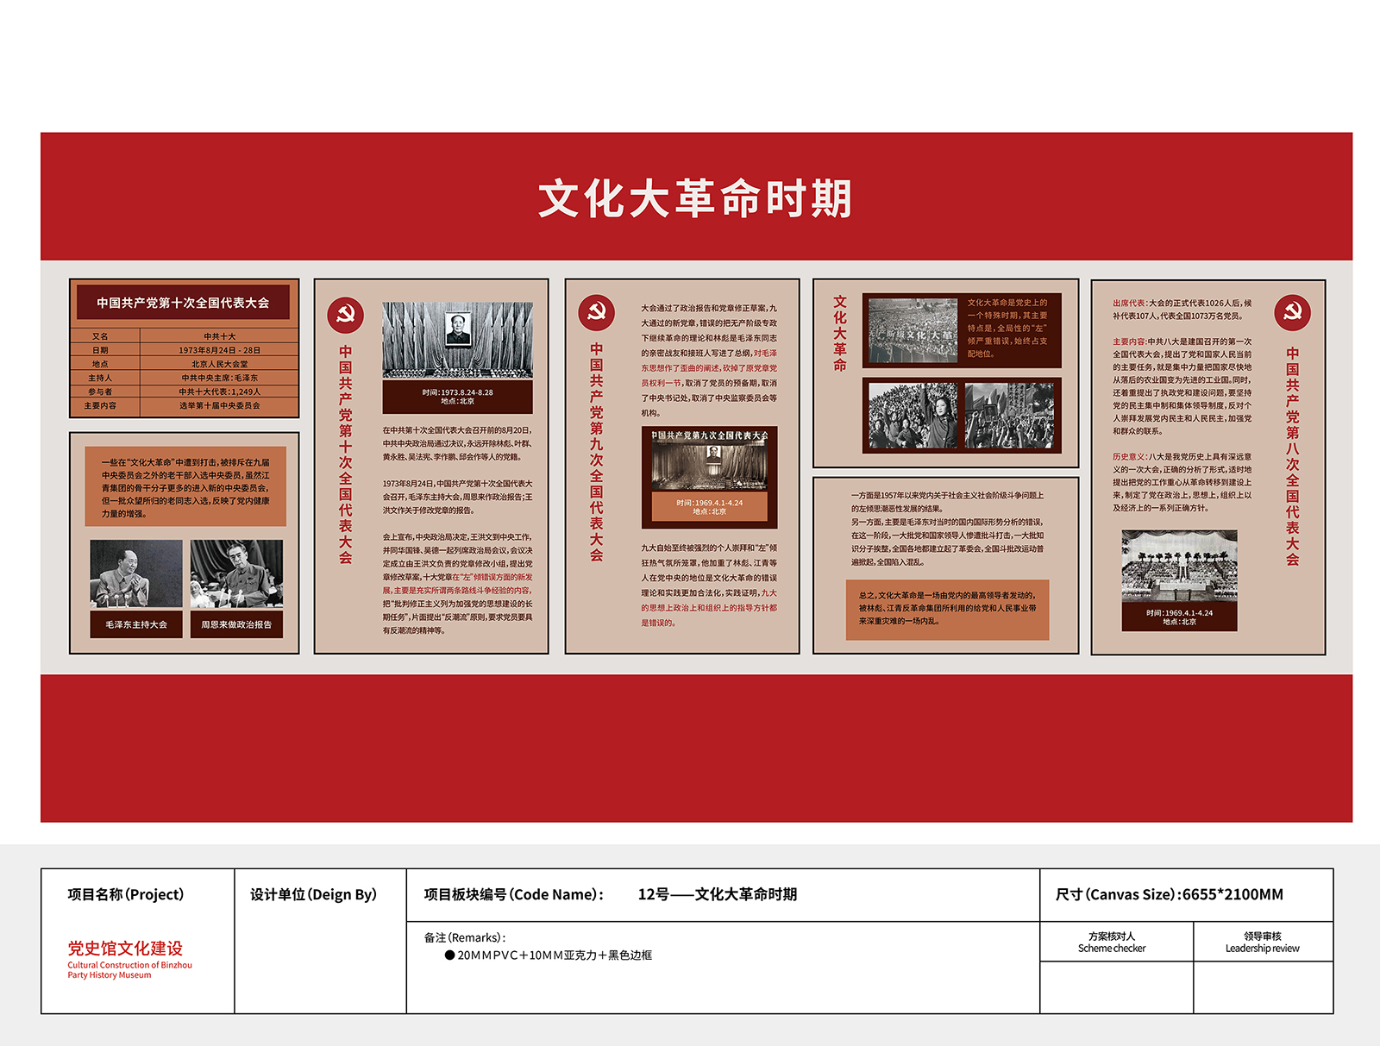Click the 领导审核 Leadership review cell
Image resolution: width=1380 pixels, height=1046 pixels.
point(1262,942)
